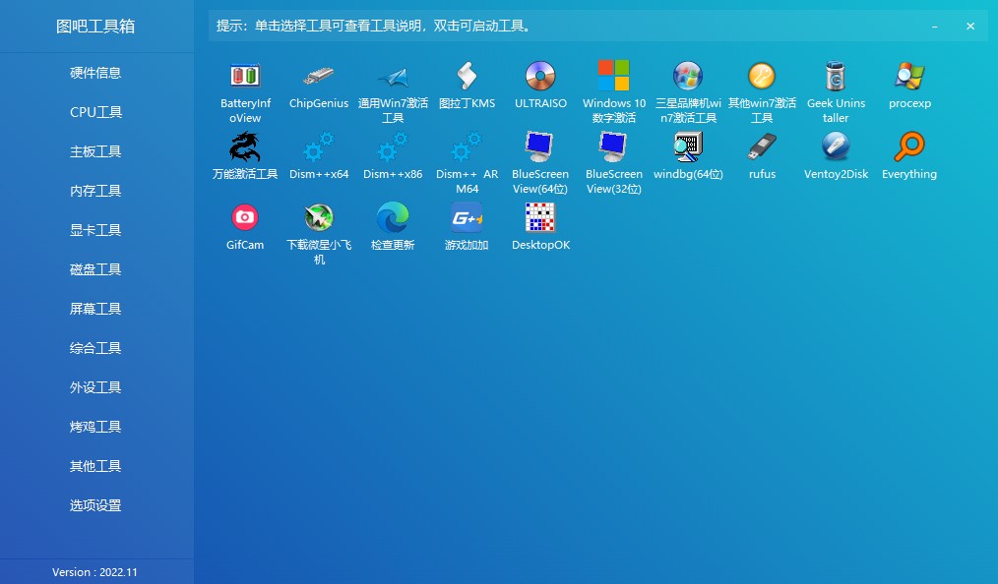Click the DesktopOK grid icon
Viewport: 998px width, 584px height.
pyautogui.click(x=540, y=217)
